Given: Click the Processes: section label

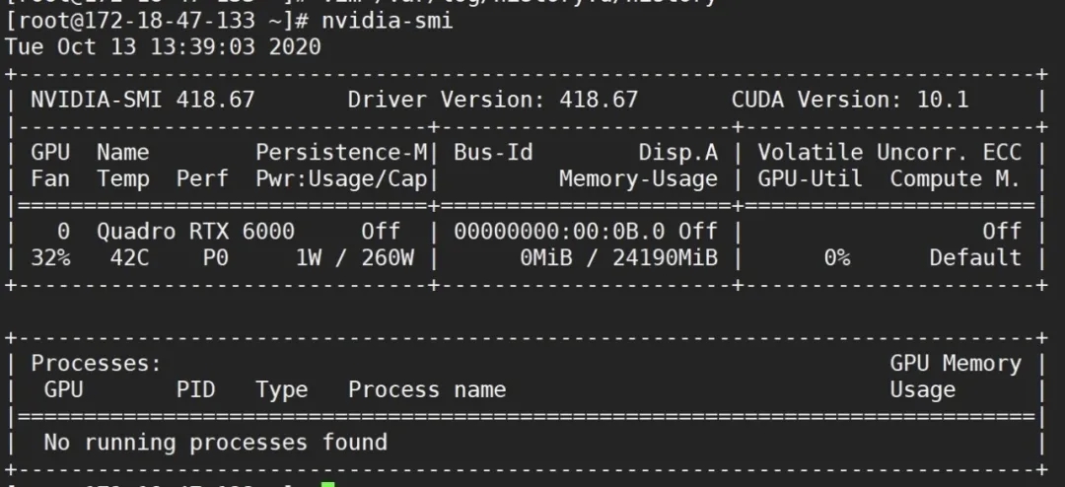Looking at the screenshot, I should pos(97,364).
